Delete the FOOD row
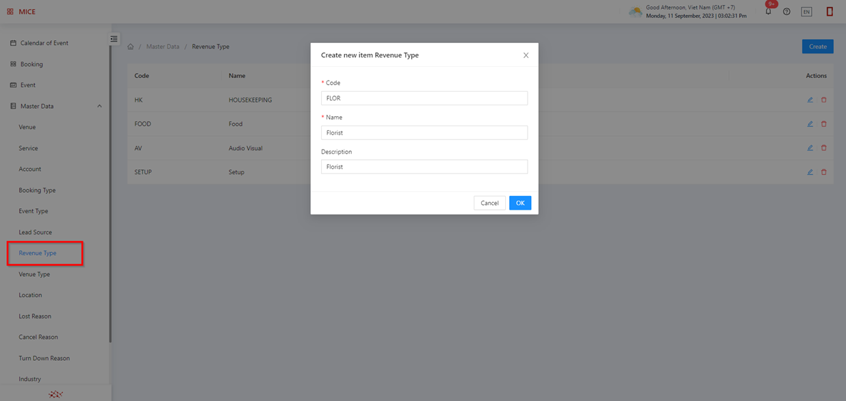This screenshot has height=401, width=846. (823, 124)
